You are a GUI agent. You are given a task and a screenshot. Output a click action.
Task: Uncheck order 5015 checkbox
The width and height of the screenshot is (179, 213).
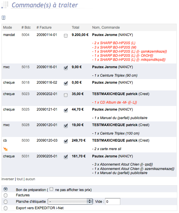tap(66, 68)
